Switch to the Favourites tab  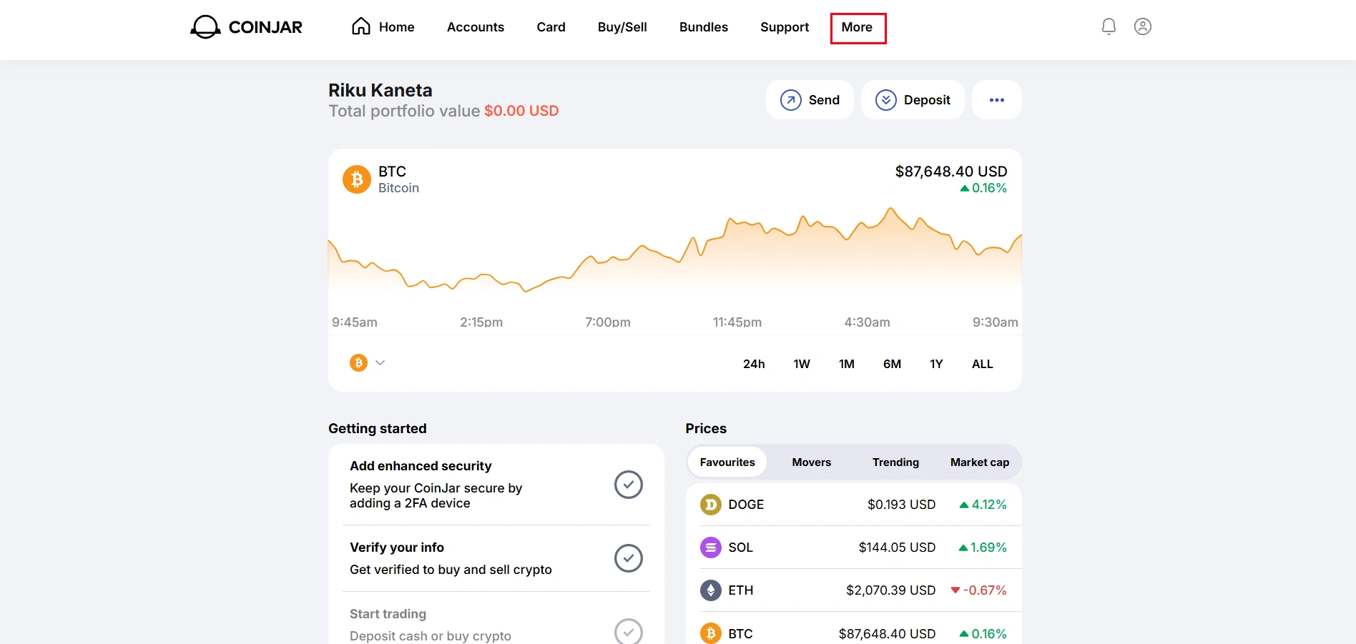727,462
